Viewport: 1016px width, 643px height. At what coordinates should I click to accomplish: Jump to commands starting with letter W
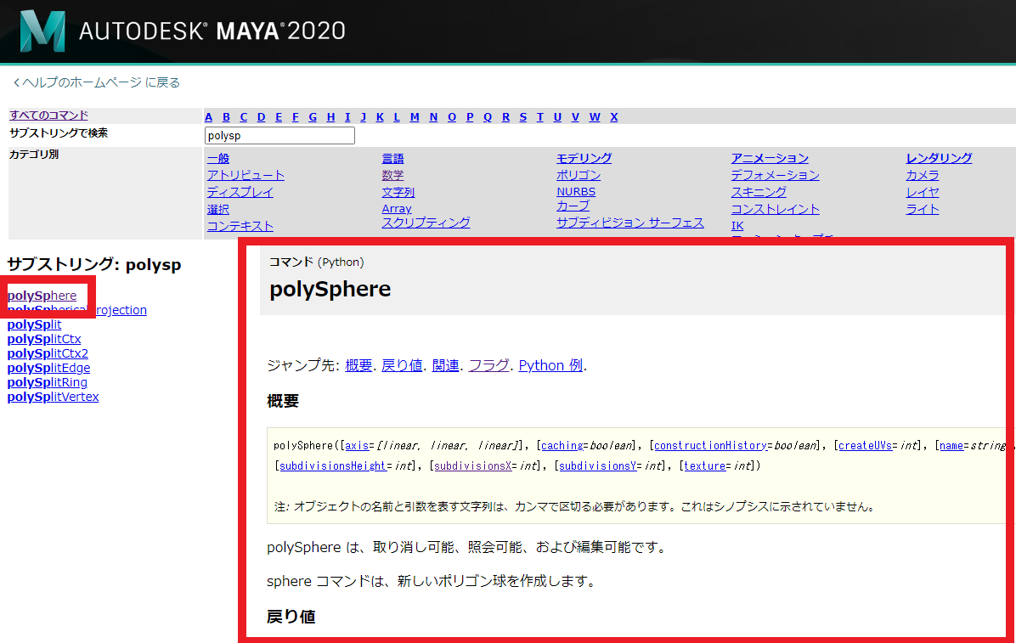coord(595,117)
